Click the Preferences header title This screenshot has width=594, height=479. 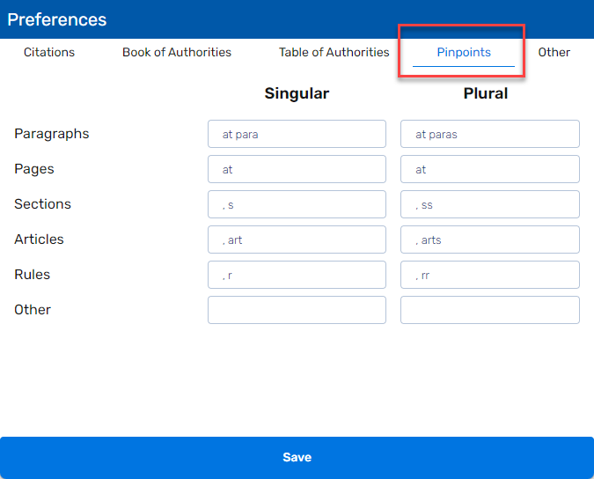point(57,19)
